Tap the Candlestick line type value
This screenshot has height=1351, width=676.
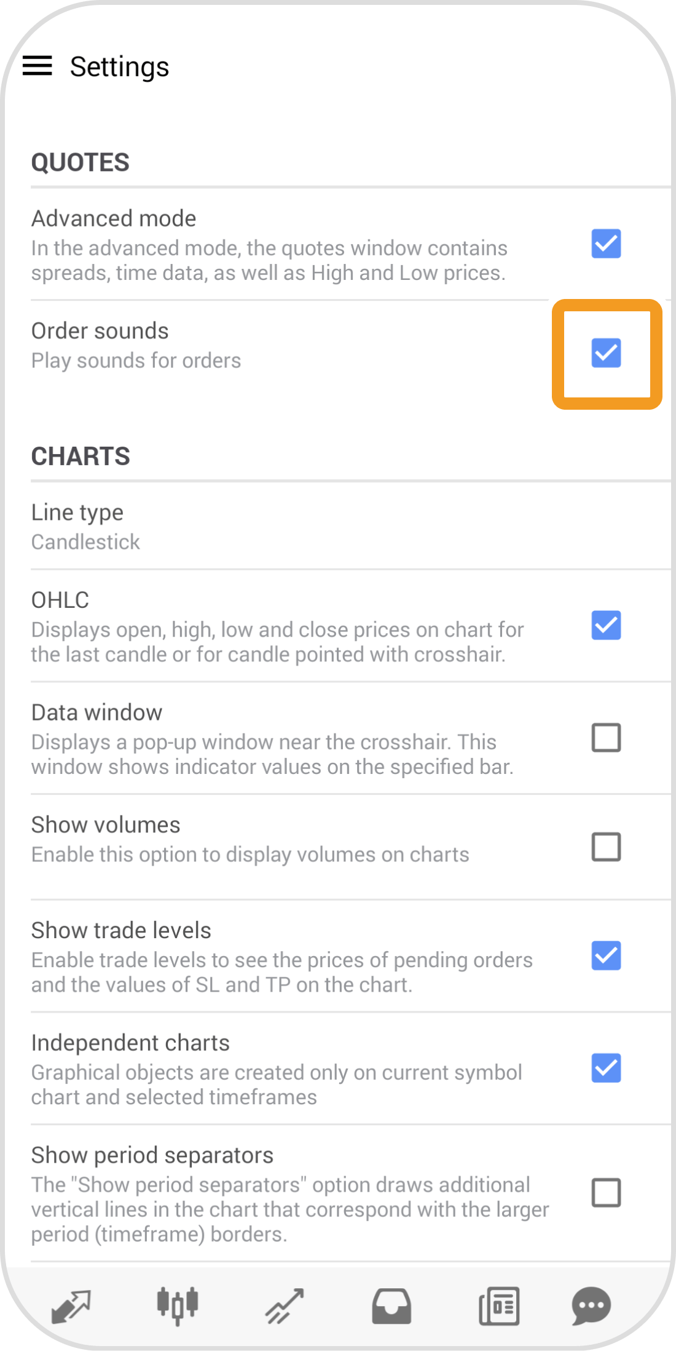(85, 542)
